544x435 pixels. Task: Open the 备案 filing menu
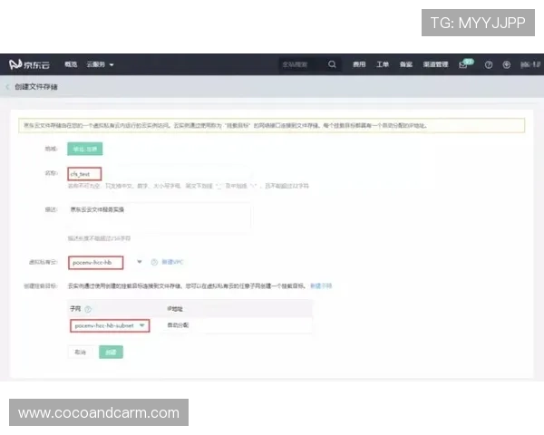(x=405, y=64)
